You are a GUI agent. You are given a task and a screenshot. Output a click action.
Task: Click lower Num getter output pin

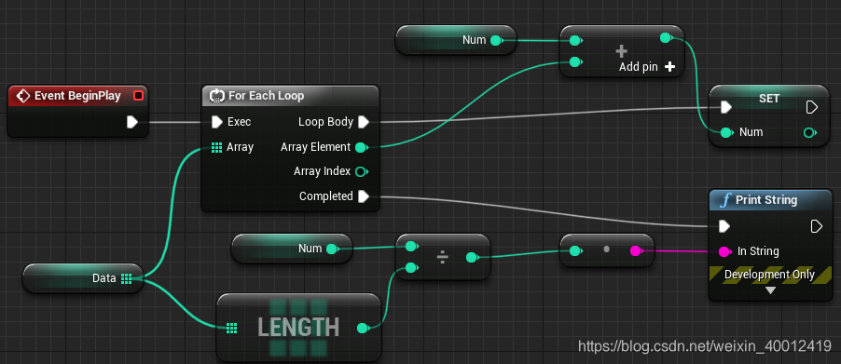click(x=332, y=249)
